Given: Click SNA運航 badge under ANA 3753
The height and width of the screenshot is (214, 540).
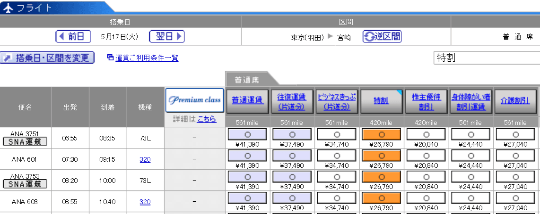Looking at the screenshot, I should point(25,184).
